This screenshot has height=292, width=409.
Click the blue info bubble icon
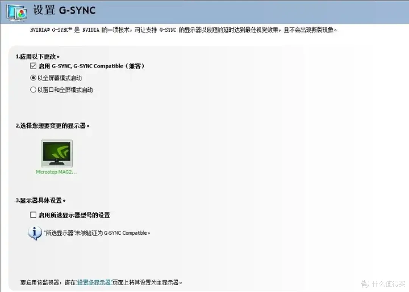coord(35,233)
